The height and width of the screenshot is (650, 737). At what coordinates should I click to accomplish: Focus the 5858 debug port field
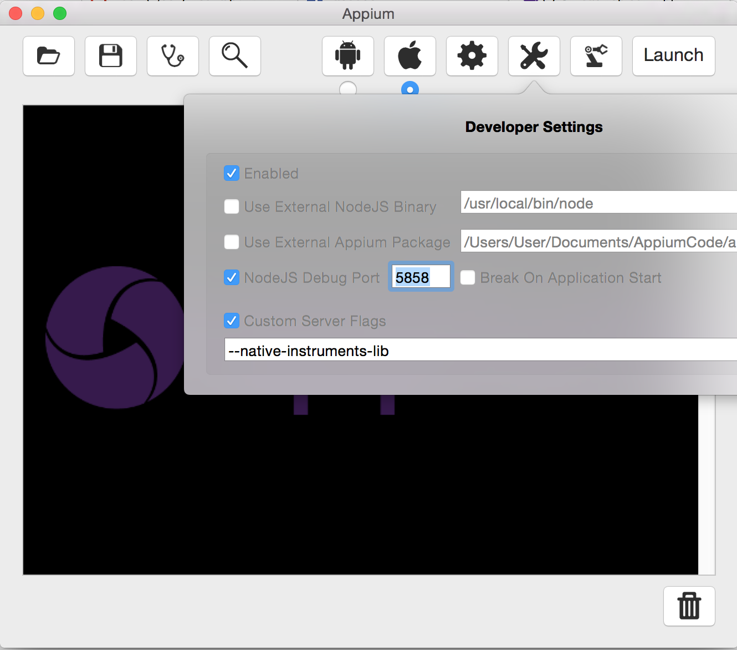pyautogui.click(x=421, y=277)
